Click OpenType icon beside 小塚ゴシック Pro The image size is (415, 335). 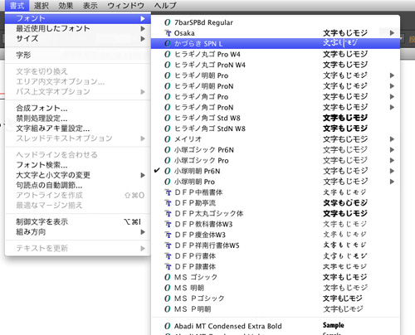(168, 160)
